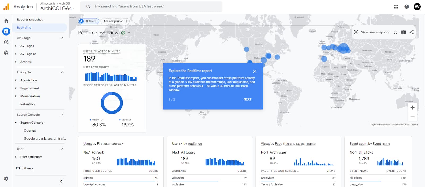Open the ArchiCGI GA4 property dropdown
425x187 pixels.
(58, 8)
